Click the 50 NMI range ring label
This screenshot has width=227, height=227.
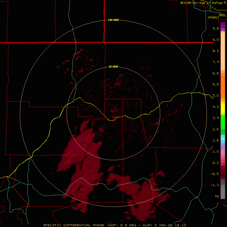[x=113, y=67]
